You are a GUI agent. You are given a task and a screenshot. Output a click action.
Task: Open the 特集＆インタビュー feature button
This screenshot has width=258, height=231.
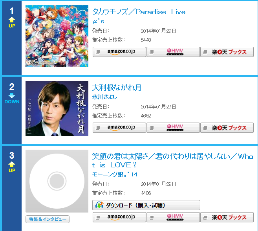click(48, 219)
